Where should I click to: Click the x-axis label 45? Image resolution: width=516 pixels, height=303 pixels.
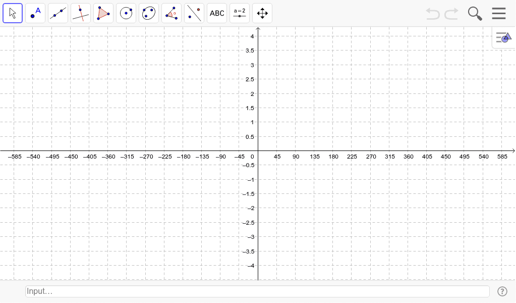(277, 157)
